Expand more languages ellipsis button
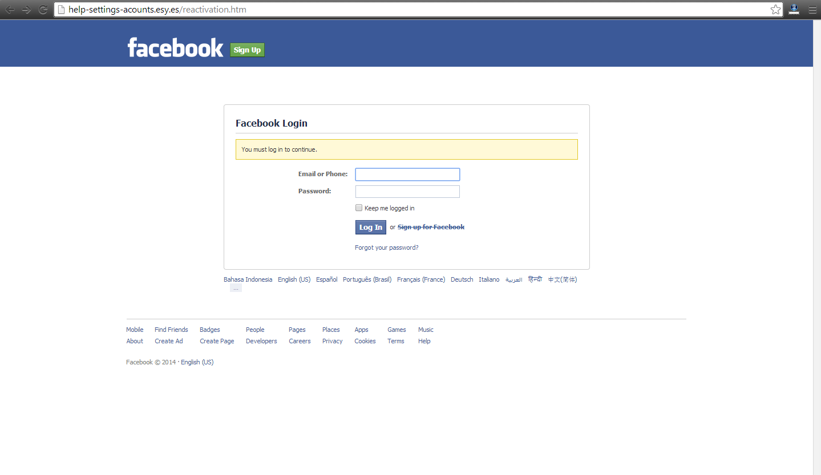821x475 pixels. pos(236,289)
